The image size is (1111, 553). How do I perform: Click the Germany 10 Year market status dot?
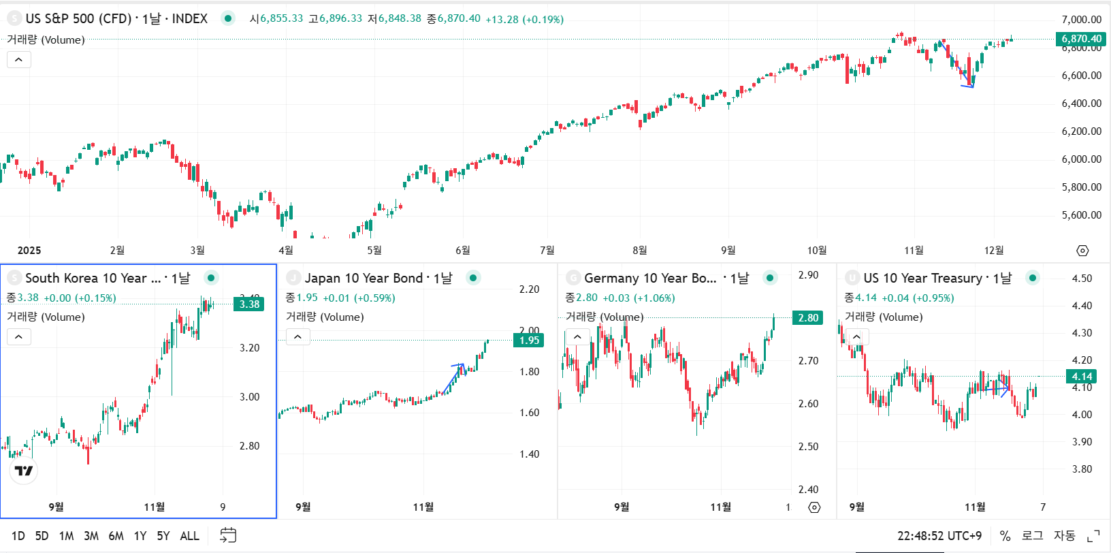tap(770, 278)
